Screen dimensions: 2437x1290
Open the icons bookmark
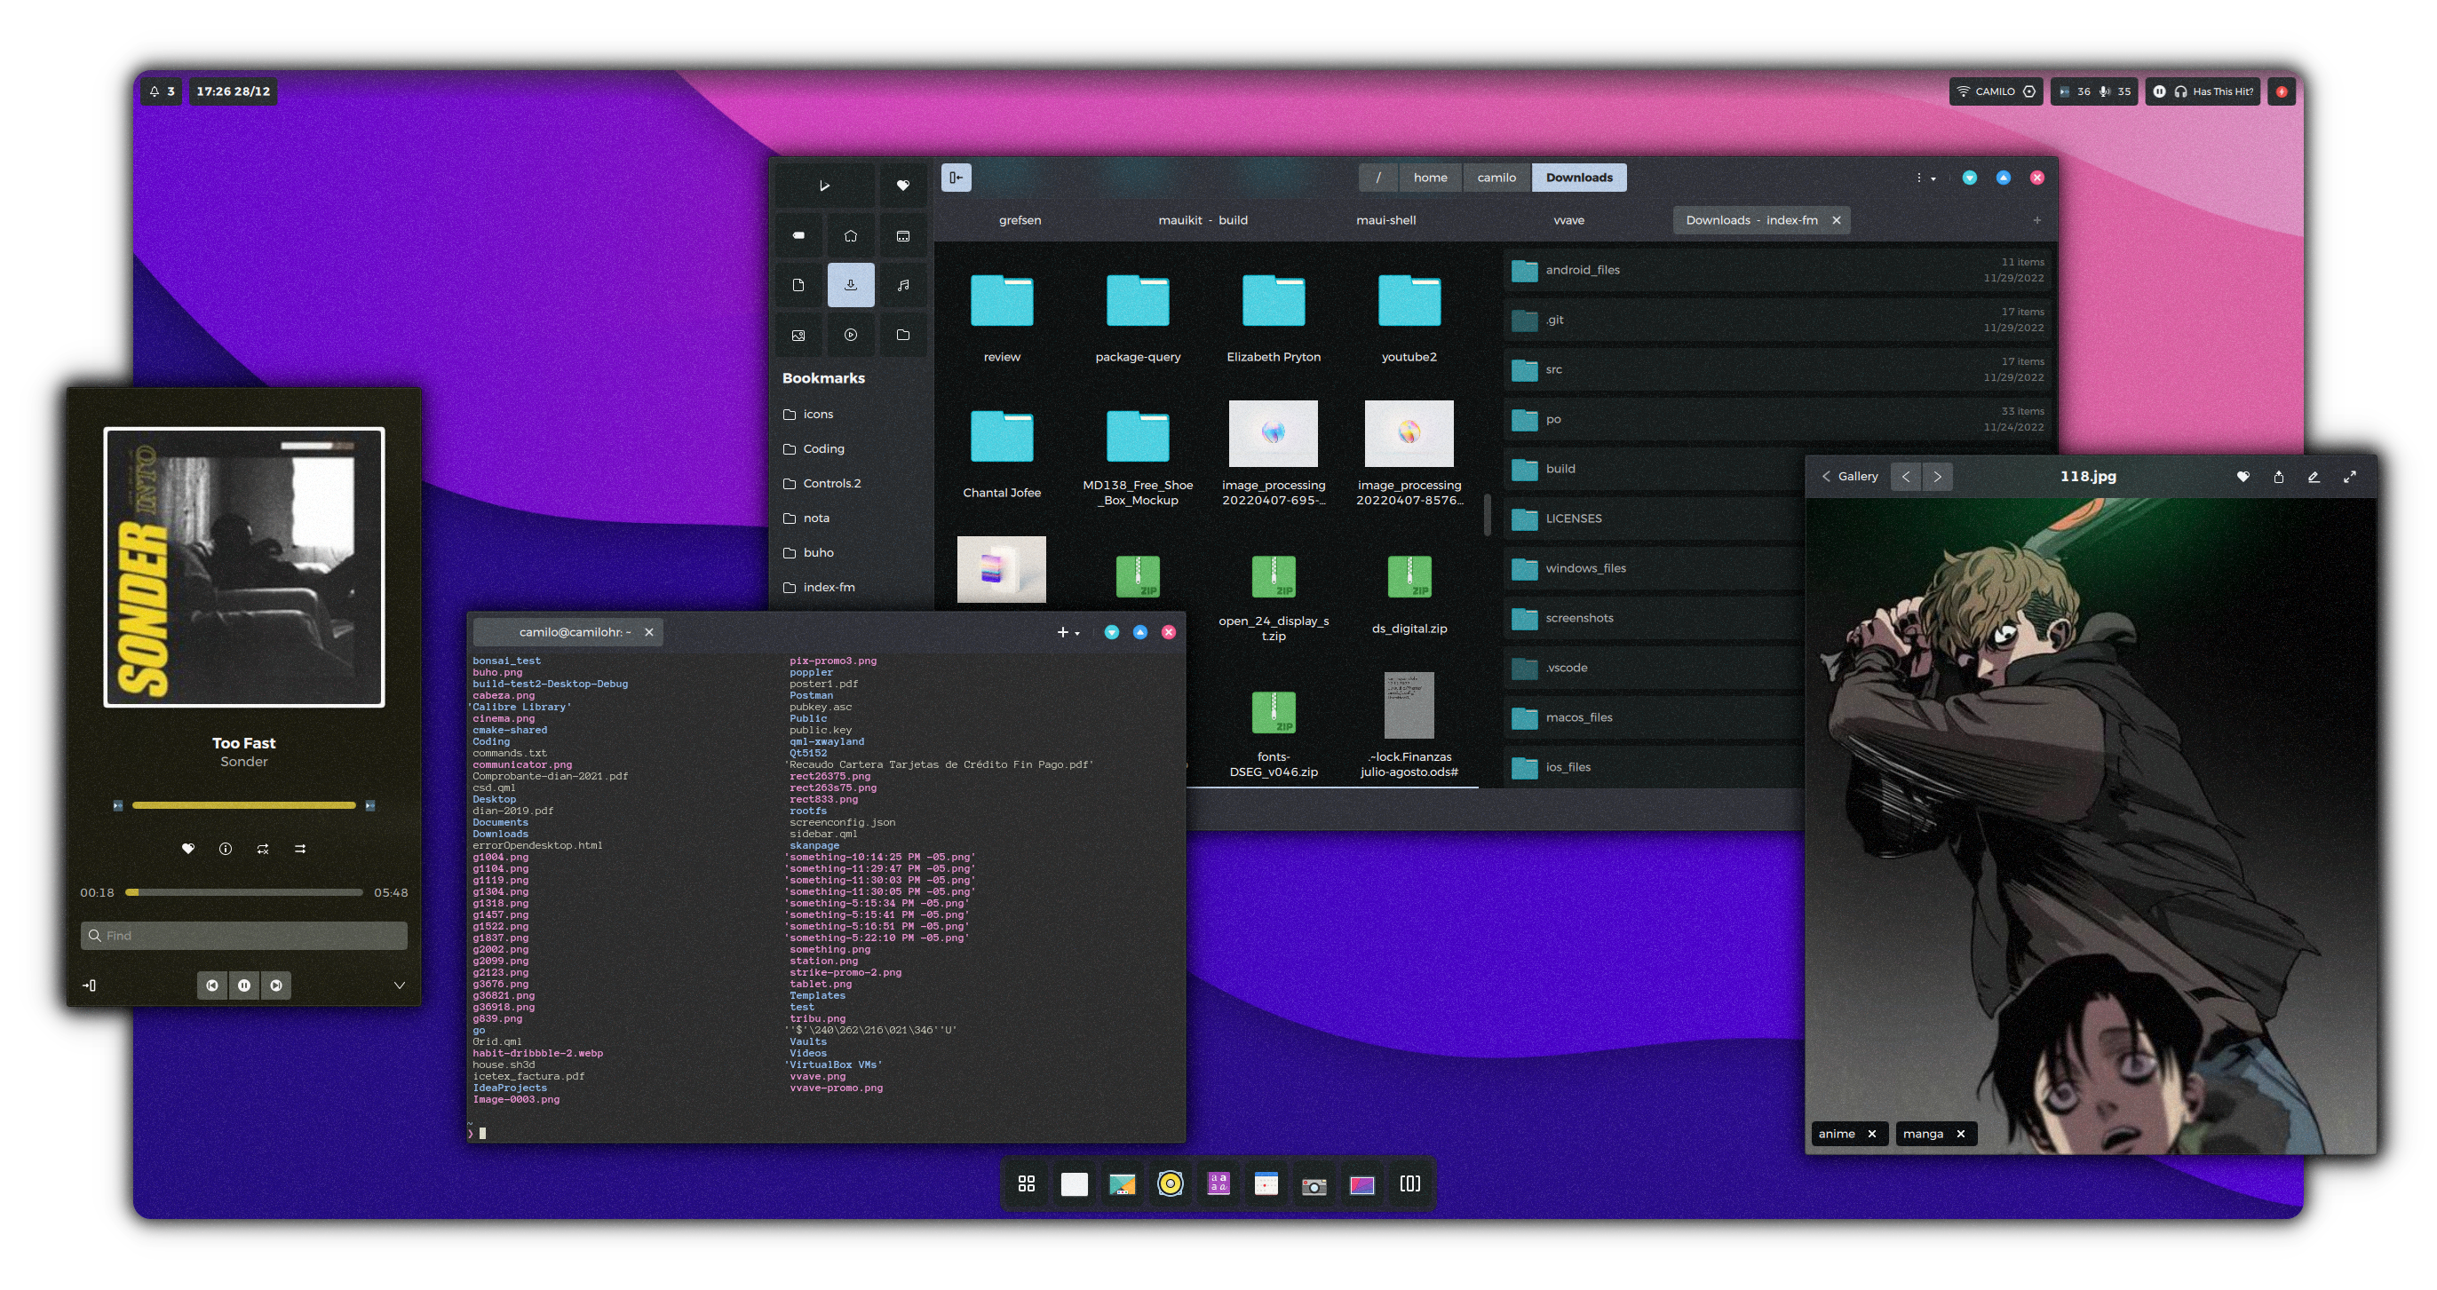pos(851,415)
